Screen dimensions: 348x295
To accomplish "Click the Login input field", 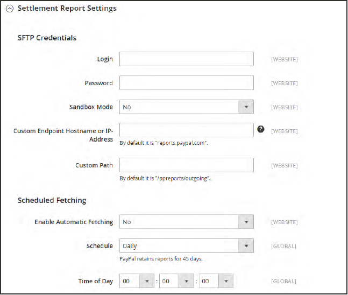I will pos(186,59).
